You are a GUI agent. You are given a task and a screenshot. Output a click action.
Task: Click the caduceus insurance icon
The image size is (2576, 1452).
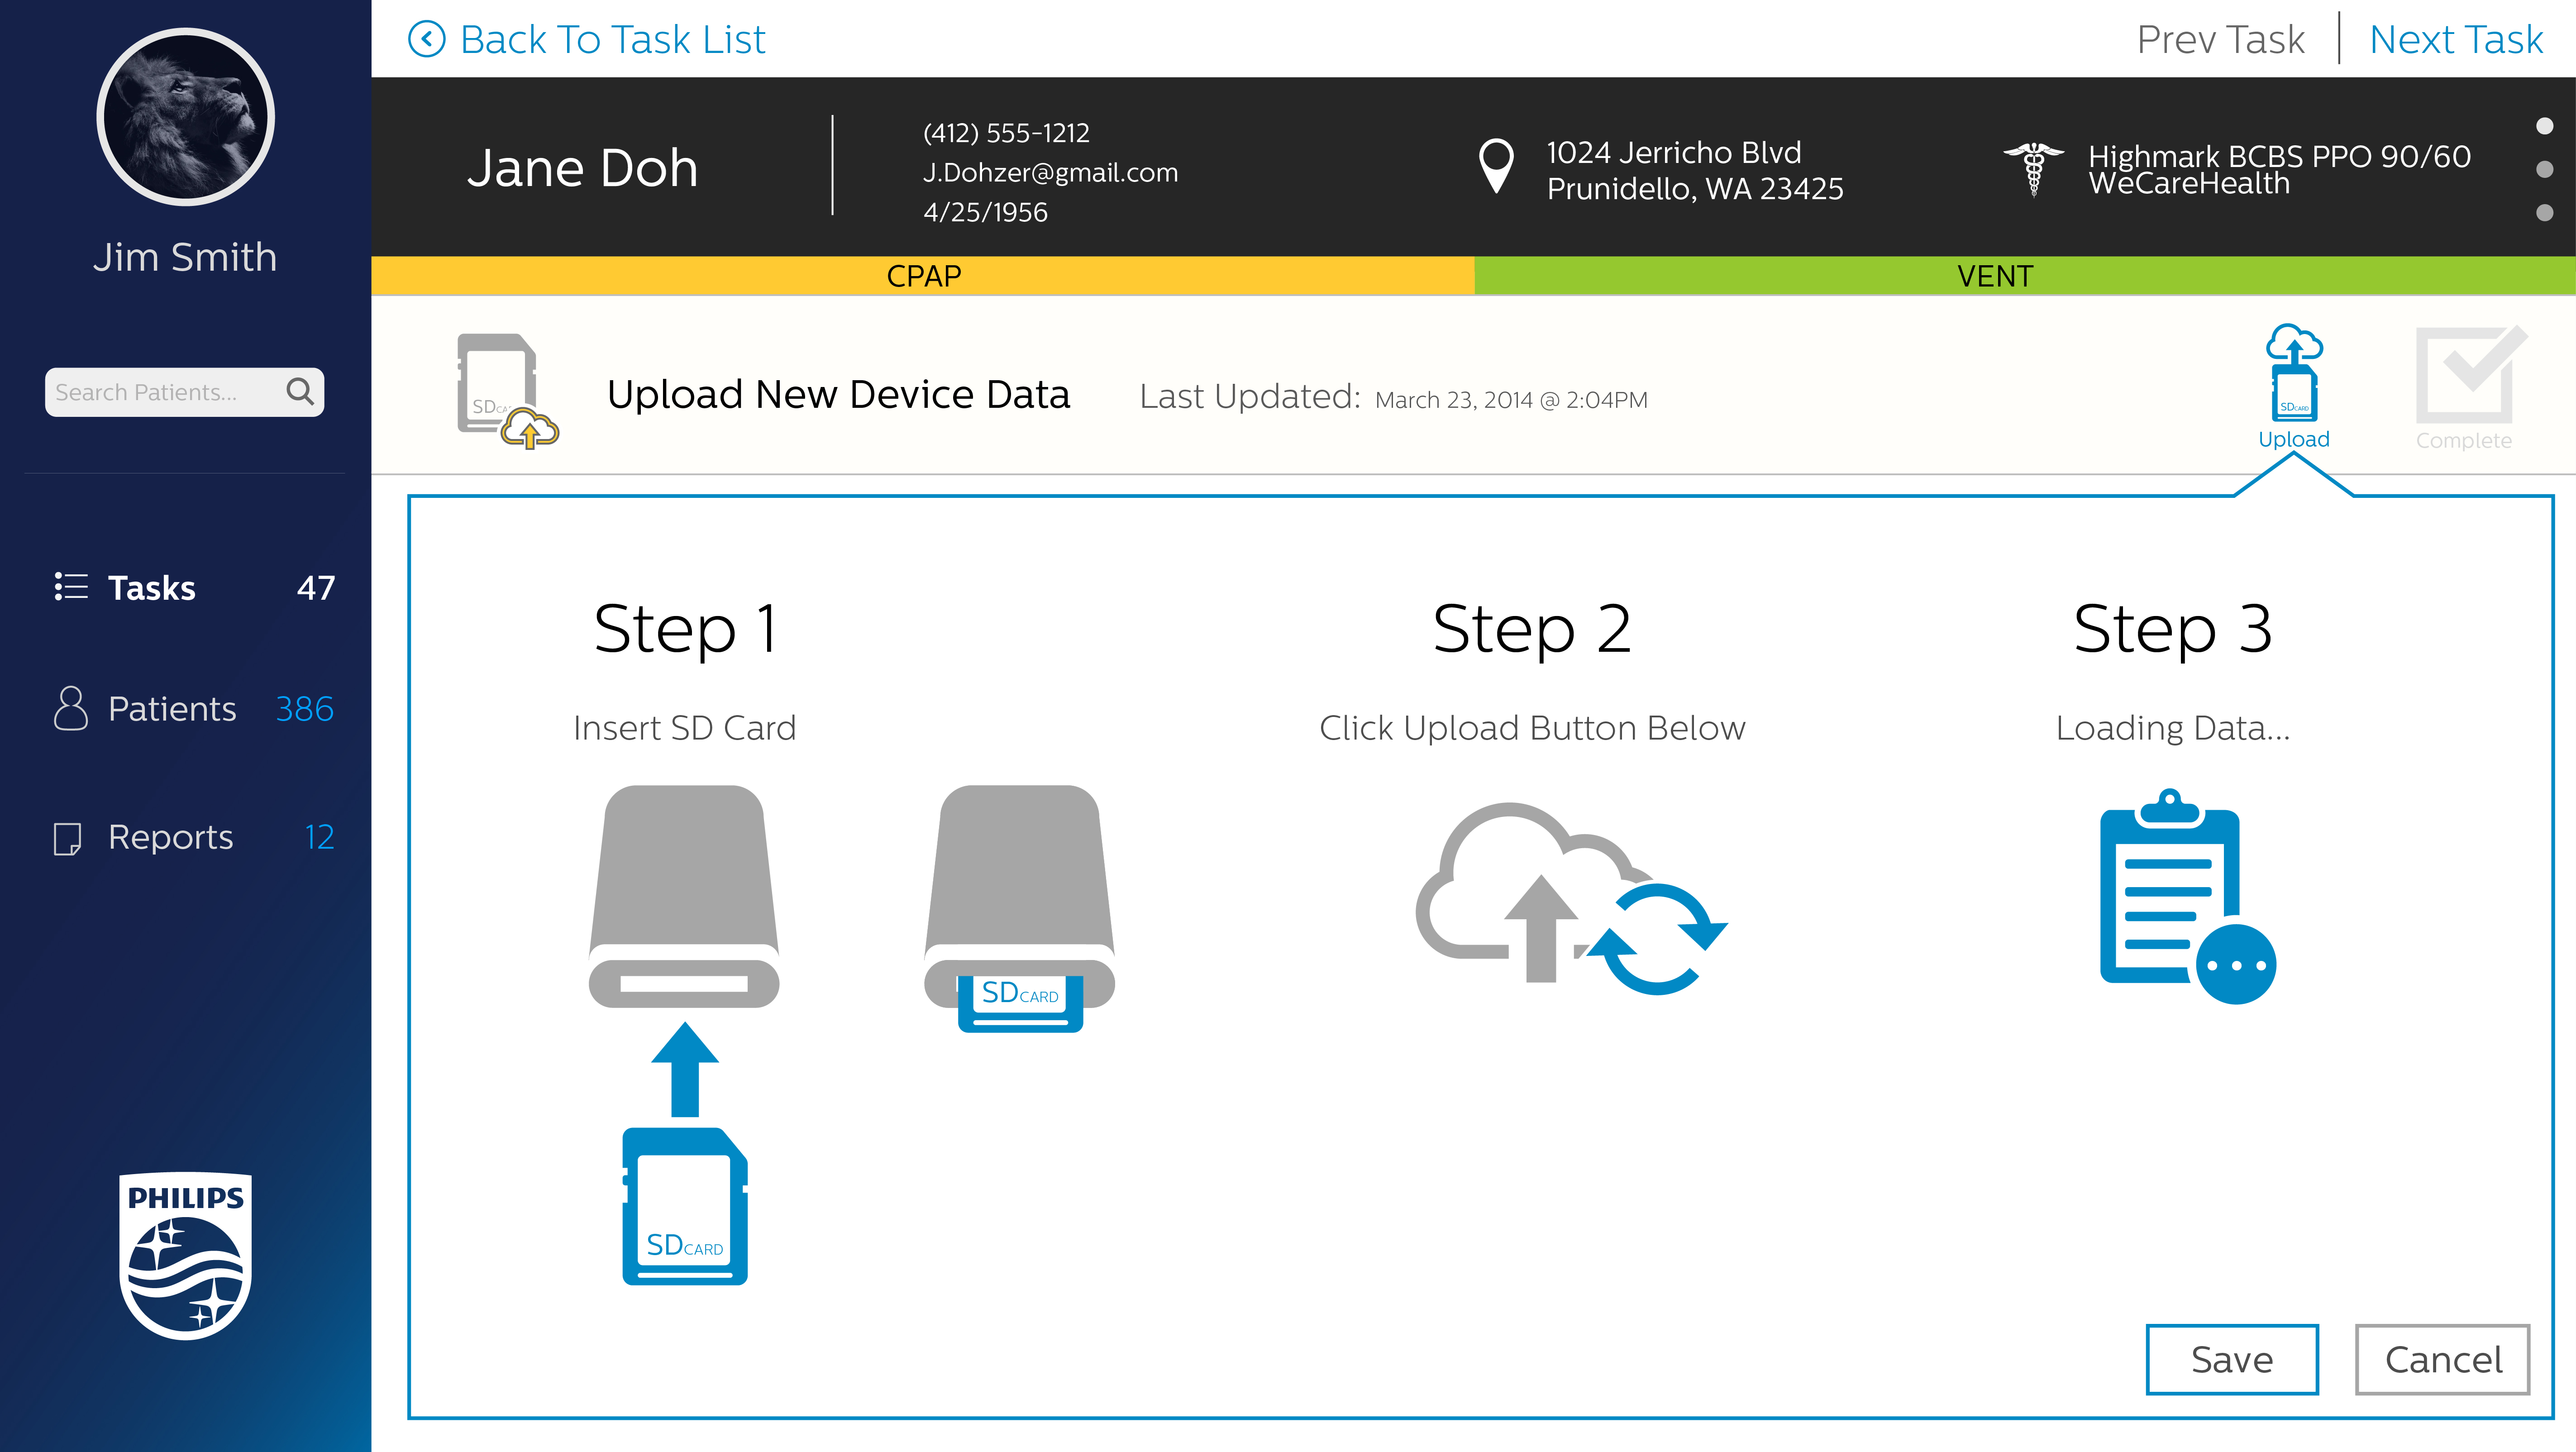click(2033, 168)
